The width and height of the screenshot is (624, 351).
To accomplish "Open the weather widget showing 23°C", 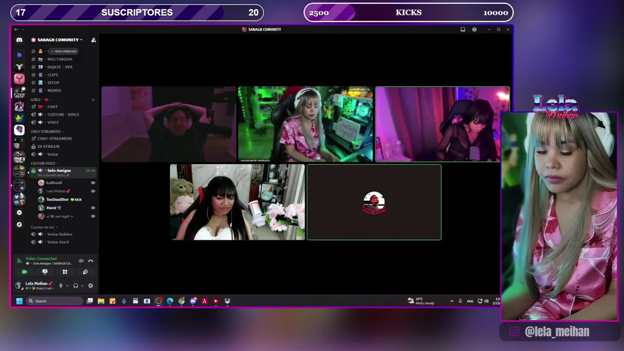I will pos(421,301).
